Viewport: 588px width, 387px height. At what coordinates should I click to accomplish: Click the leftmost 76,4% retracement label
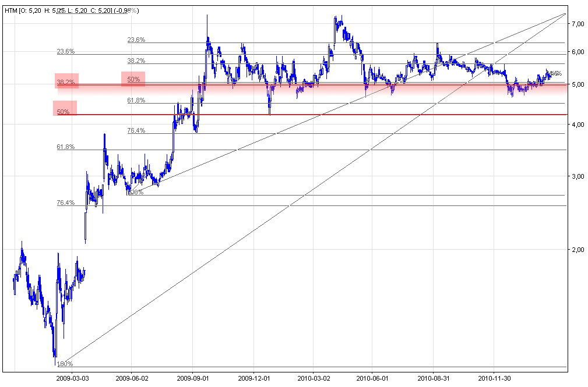(65, 203)
